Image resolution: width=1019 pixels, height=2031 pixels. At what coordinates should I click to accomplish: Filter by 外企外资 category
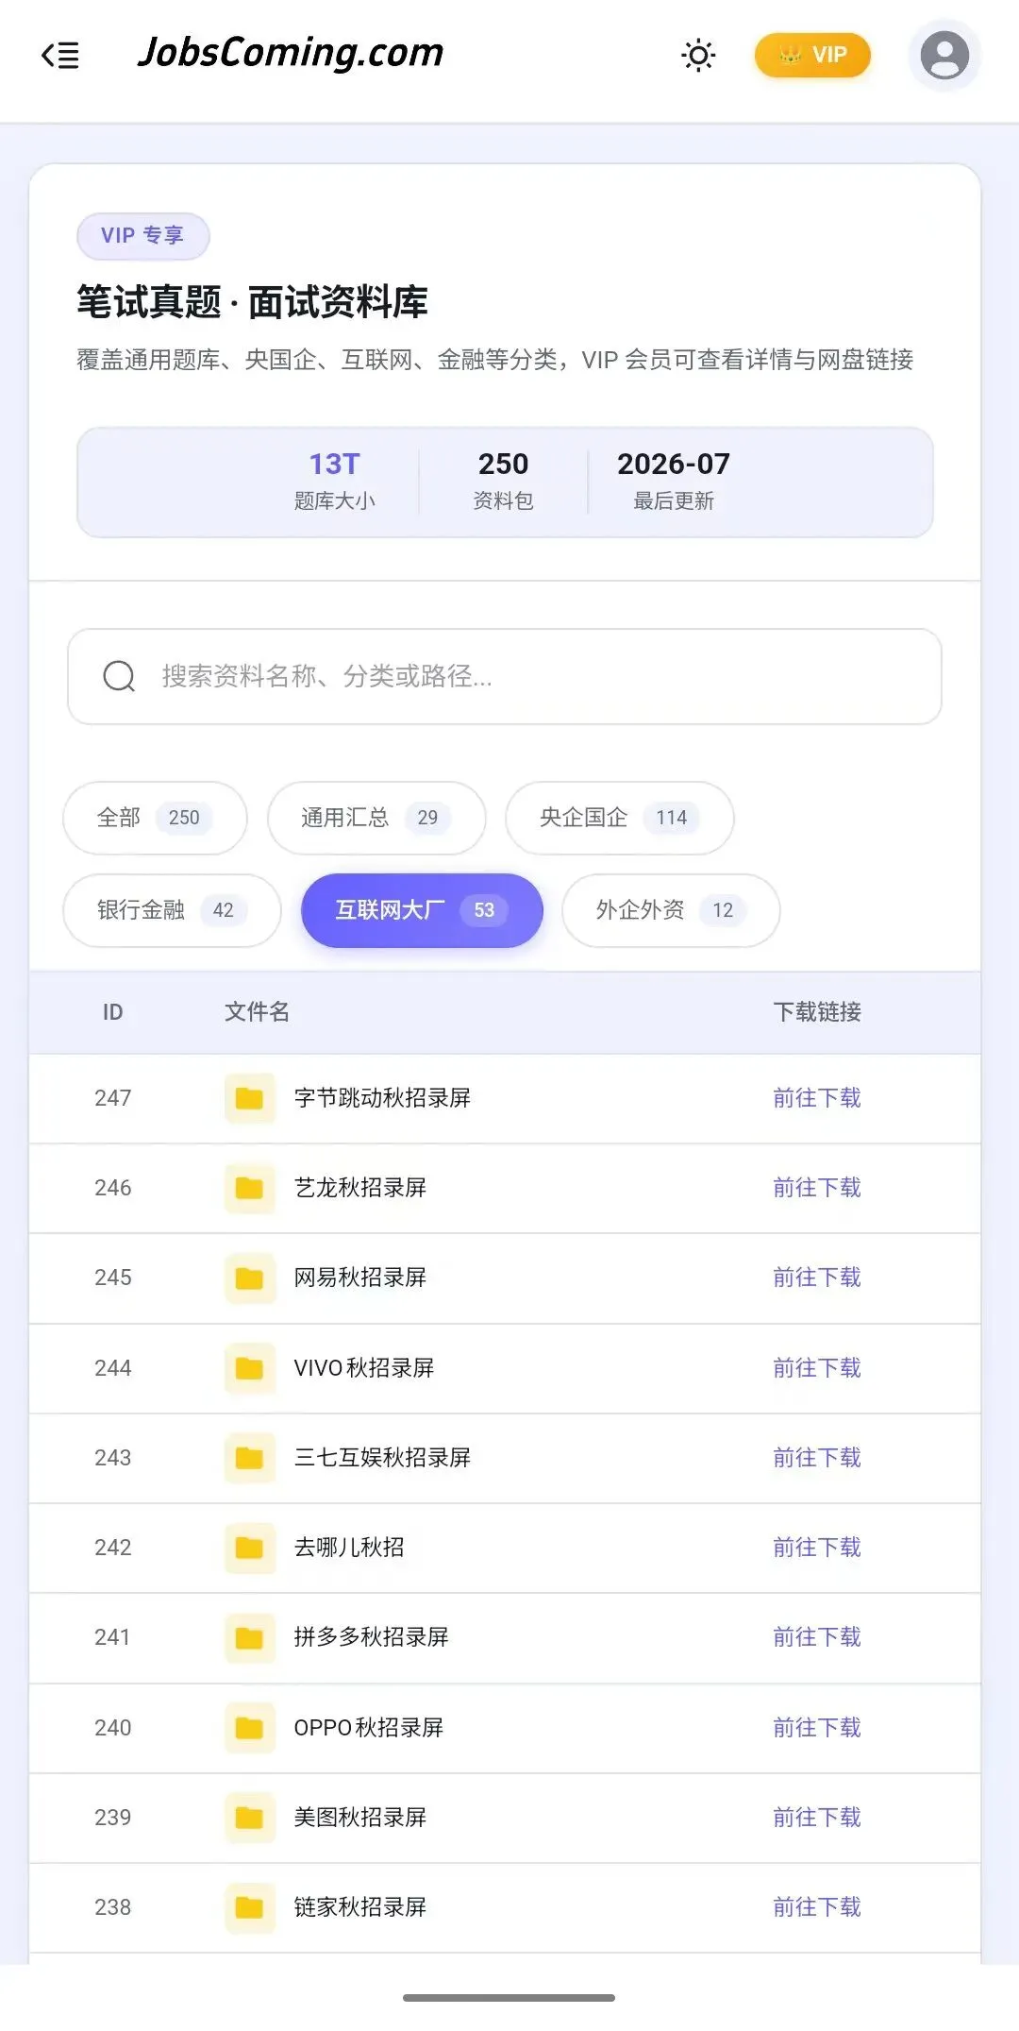[x=671, y=910]
